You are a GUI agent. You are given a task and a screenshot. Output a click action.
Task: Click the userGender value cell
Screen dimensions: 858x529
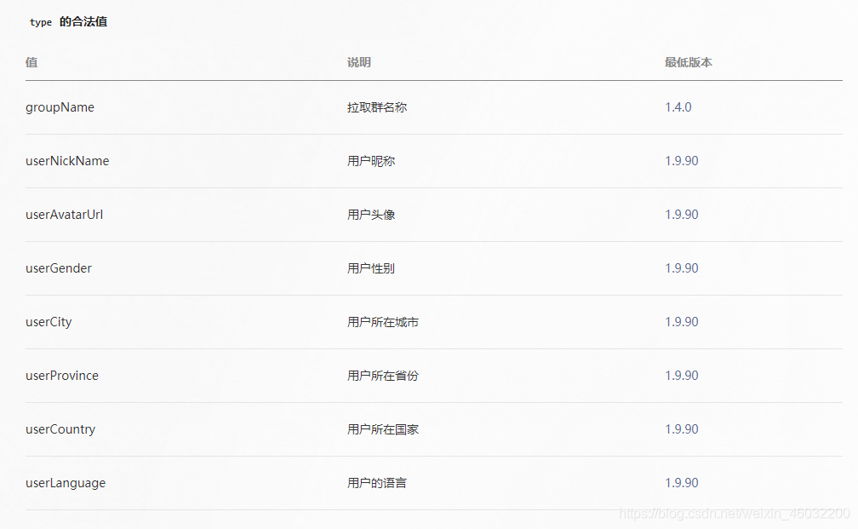[59, 268]
